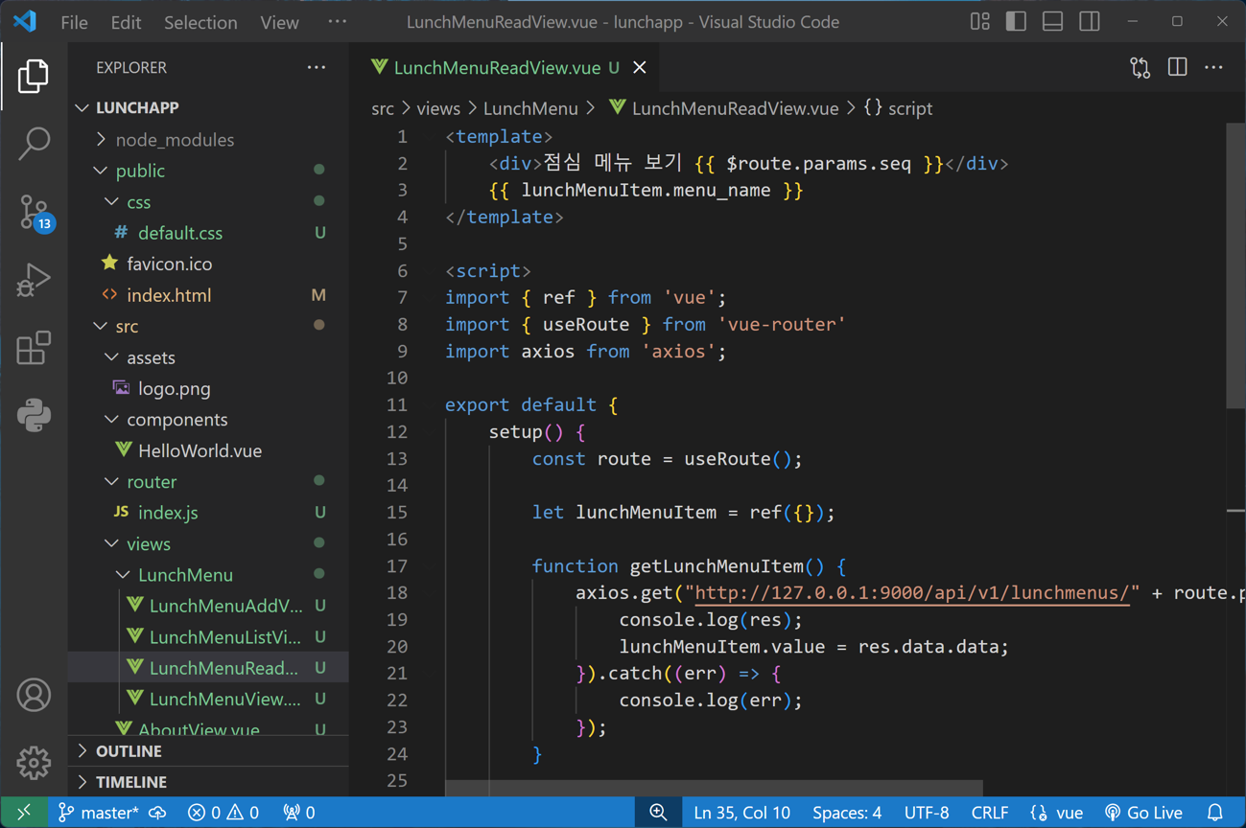The height and width of the screenshot is (828, 1246).
Task: Click master* branch in status bar
Action: click(98, 812)
